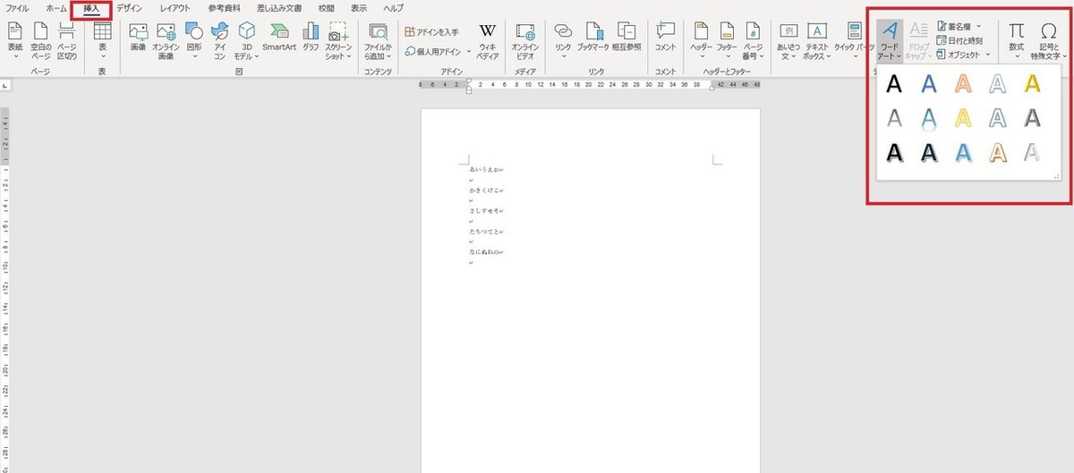Switch to the View (表示) tab
Screen dimensions: 1074x473
(x=359, y=8)
